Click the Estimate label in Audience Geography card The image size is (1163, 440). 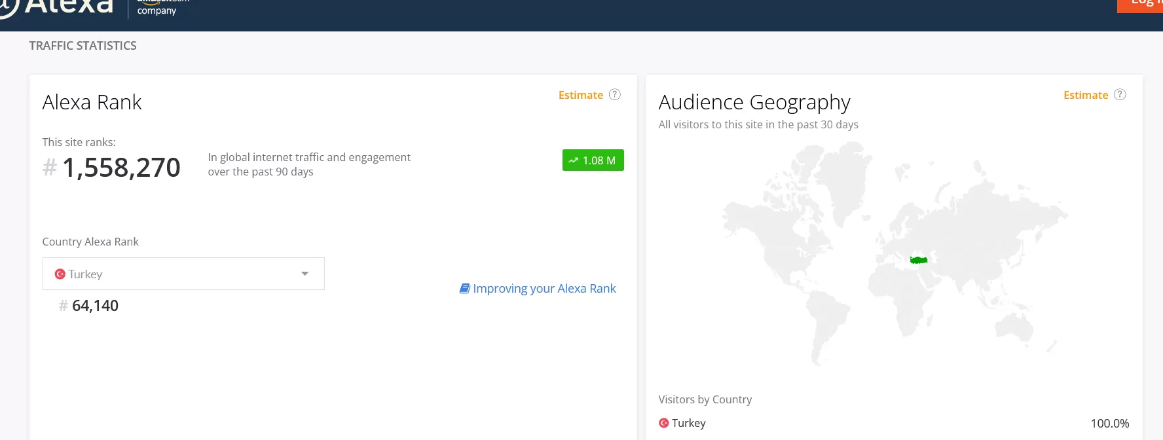(1086, 95)
